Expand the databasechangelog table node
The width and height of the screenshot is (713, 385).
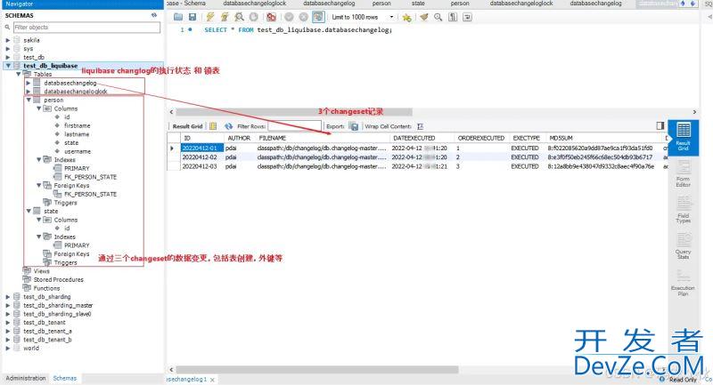pos(29,83)
